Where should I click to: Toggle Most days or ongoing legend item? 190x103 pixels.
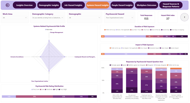pos(177,30)
